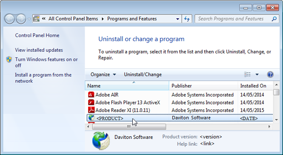The width and height of the screenshot is (283, 155).
Task: Maximize the window
Action: tap(259, 8)
